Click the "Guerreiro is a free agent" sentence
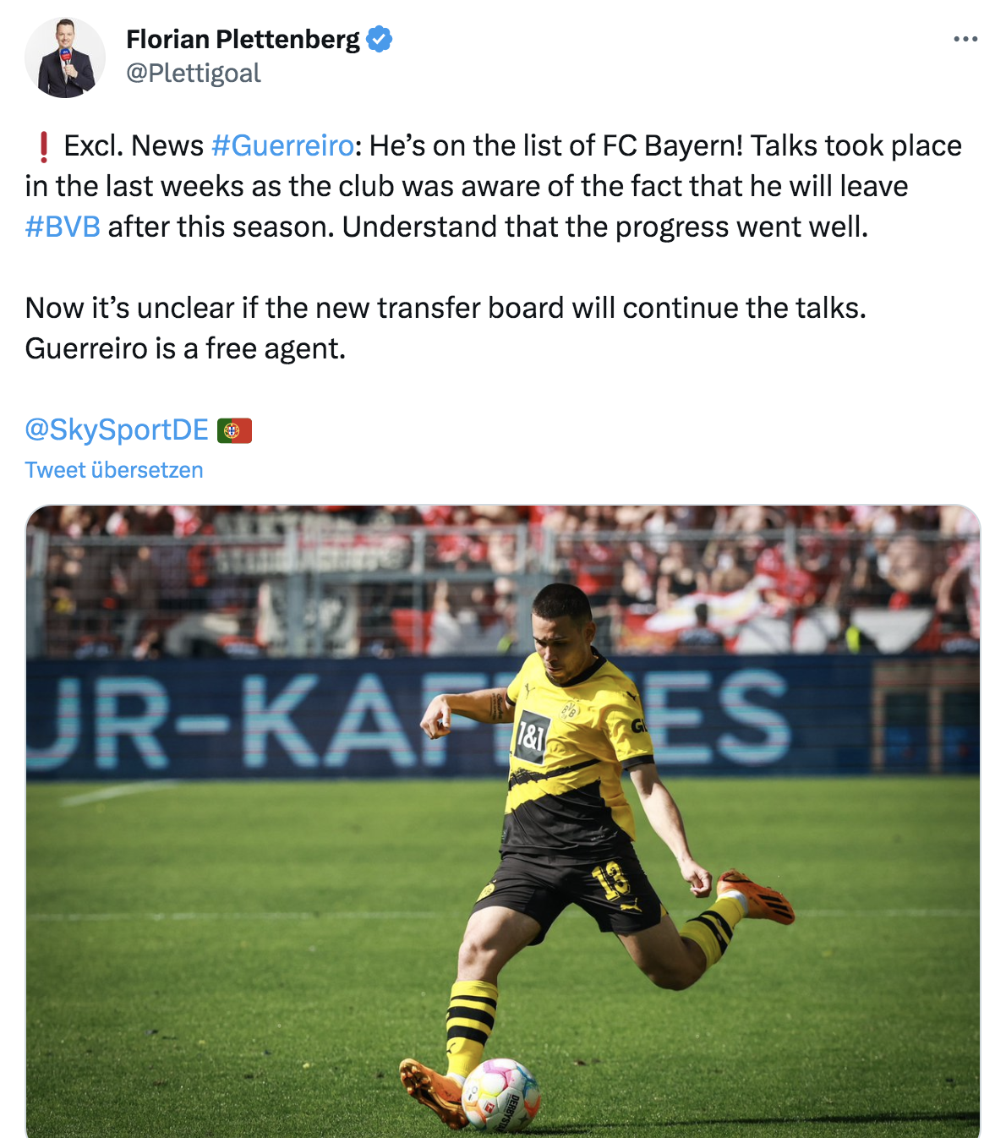1006x1138 pixels. pyautogui.click(x=185, y=348)
